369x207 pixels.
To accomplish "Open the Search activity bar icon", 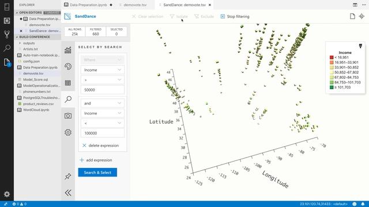I will (7, 48).
